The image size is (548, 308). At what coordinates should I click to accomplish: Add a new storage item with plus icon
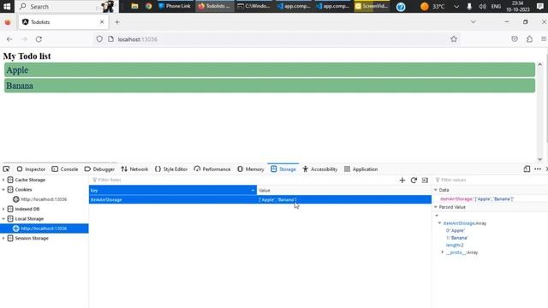pyautogui.click(x=402, y=181)
